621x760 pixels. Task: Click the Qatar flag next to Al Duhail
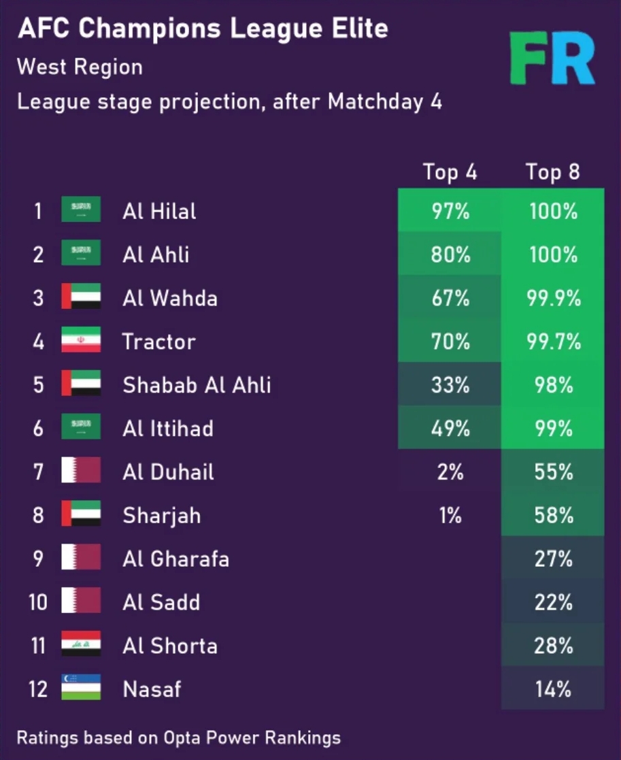[x=81, y=471]
